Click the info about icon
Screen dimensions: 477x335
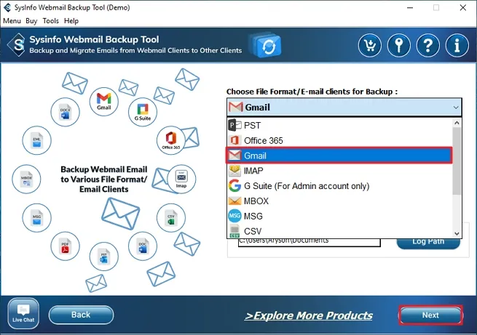457,46
